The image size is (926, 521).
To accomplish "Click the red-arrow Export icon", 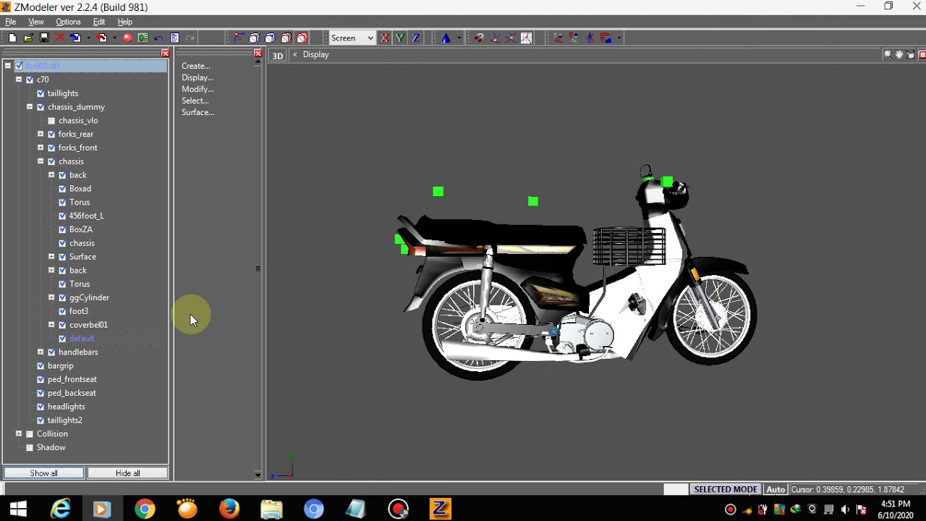I will (102, 38).
